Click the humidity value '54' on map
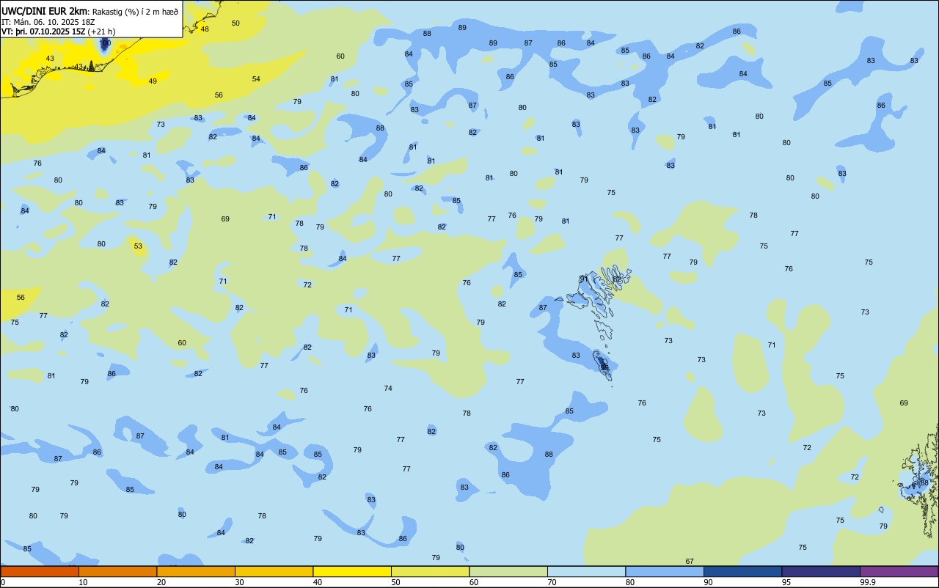 pos(256,79)
